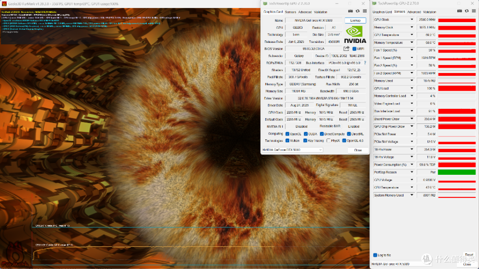Click the Resizable BAR Enabled value
Viewport: 479px width, 269px height.
point(353,127)
